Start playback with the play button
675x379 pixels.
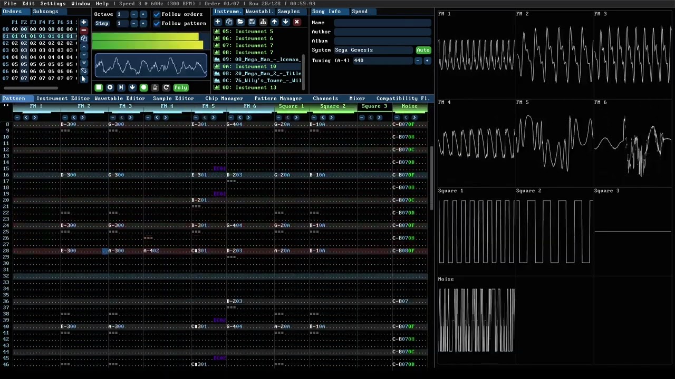coord(110,87)
